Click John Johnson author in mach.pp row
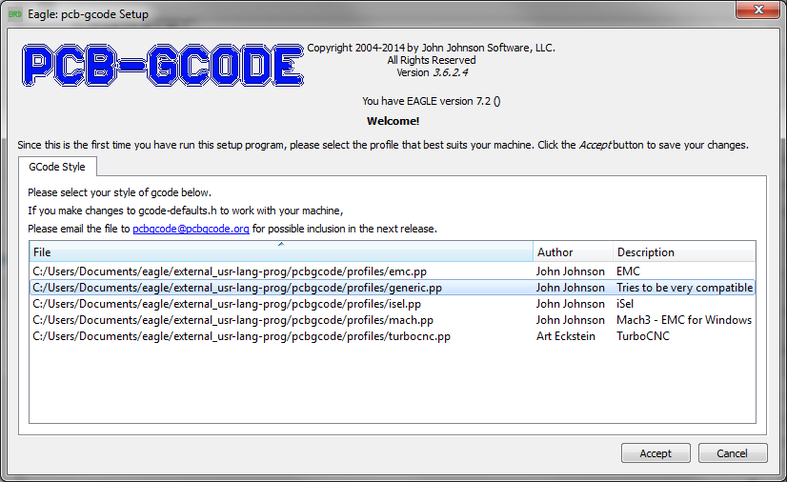Image resolution: width=787 pixels, height=482 pixels. [x=570, y=320]
